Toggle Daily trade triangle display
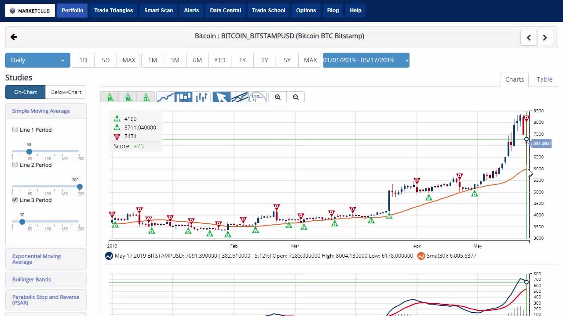 pos(146,97)
